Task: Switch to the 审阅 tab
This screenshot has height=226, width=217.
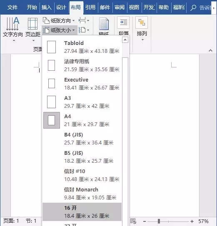Action: [120, 7]
